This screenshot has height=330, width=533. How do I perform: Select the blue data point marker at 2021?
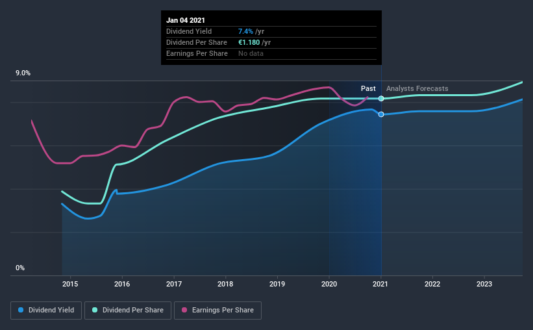381,114
